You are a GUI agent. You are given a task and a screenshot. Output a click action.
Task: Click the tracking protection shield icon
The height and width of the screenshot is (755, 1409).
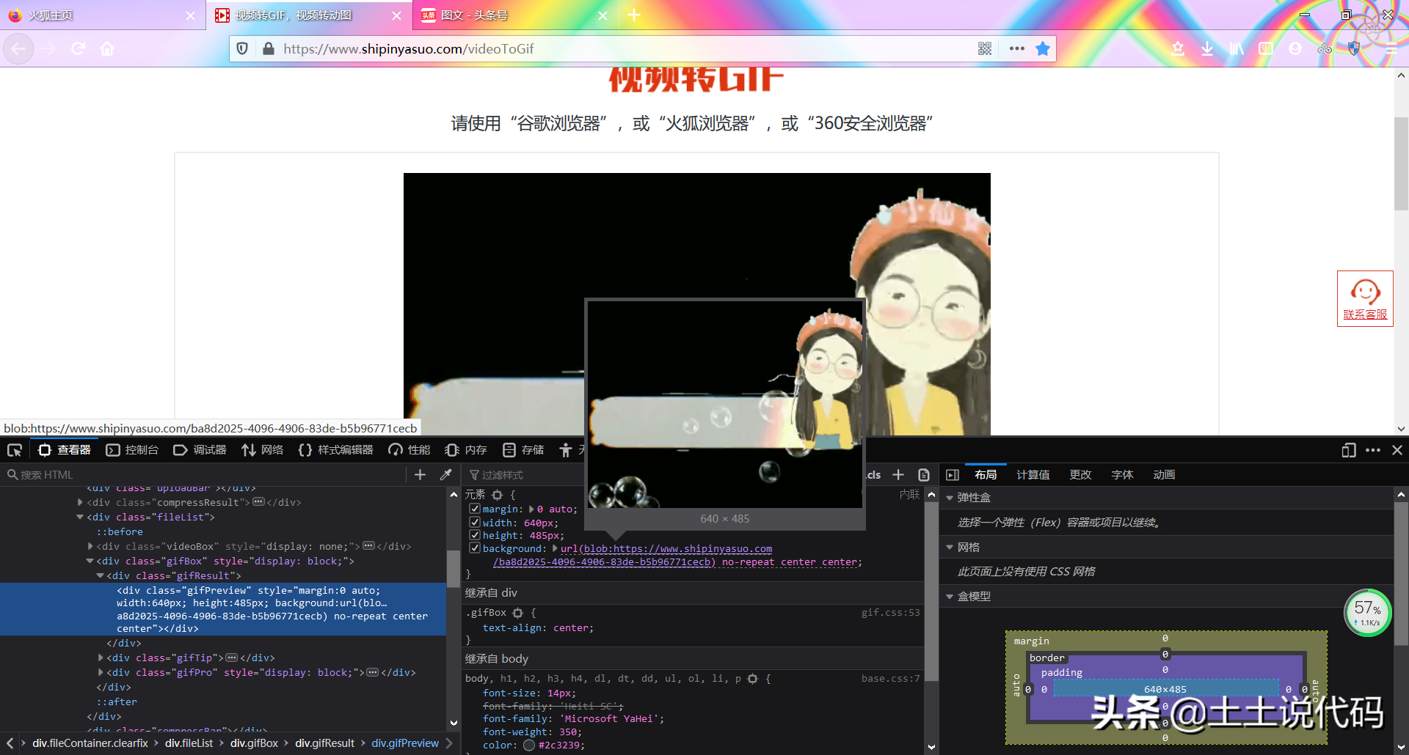pyautogui.click(x=241, y=49)
